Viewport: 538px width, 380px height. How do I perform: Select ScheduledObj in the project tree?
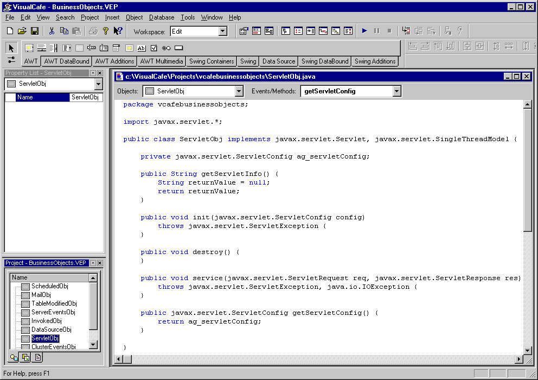50,286
